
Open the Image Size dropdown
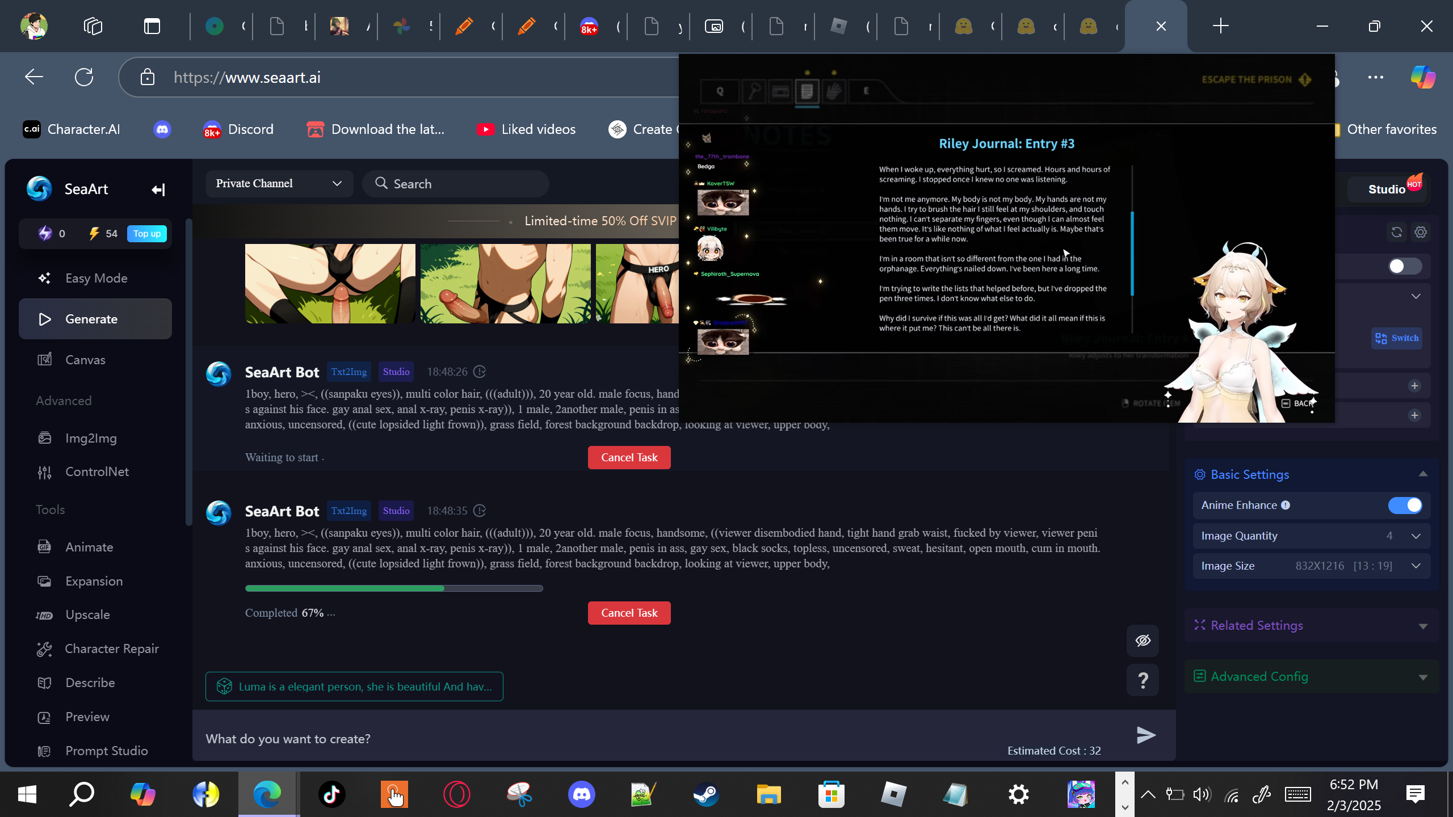[1312, 566]
